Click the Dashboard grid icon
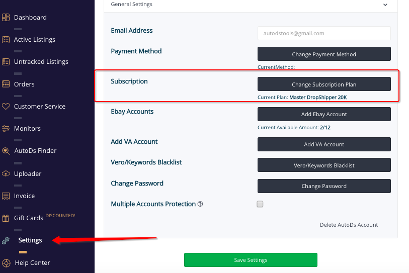This screenshot has height=273, width=409. [x=6, y=18]
